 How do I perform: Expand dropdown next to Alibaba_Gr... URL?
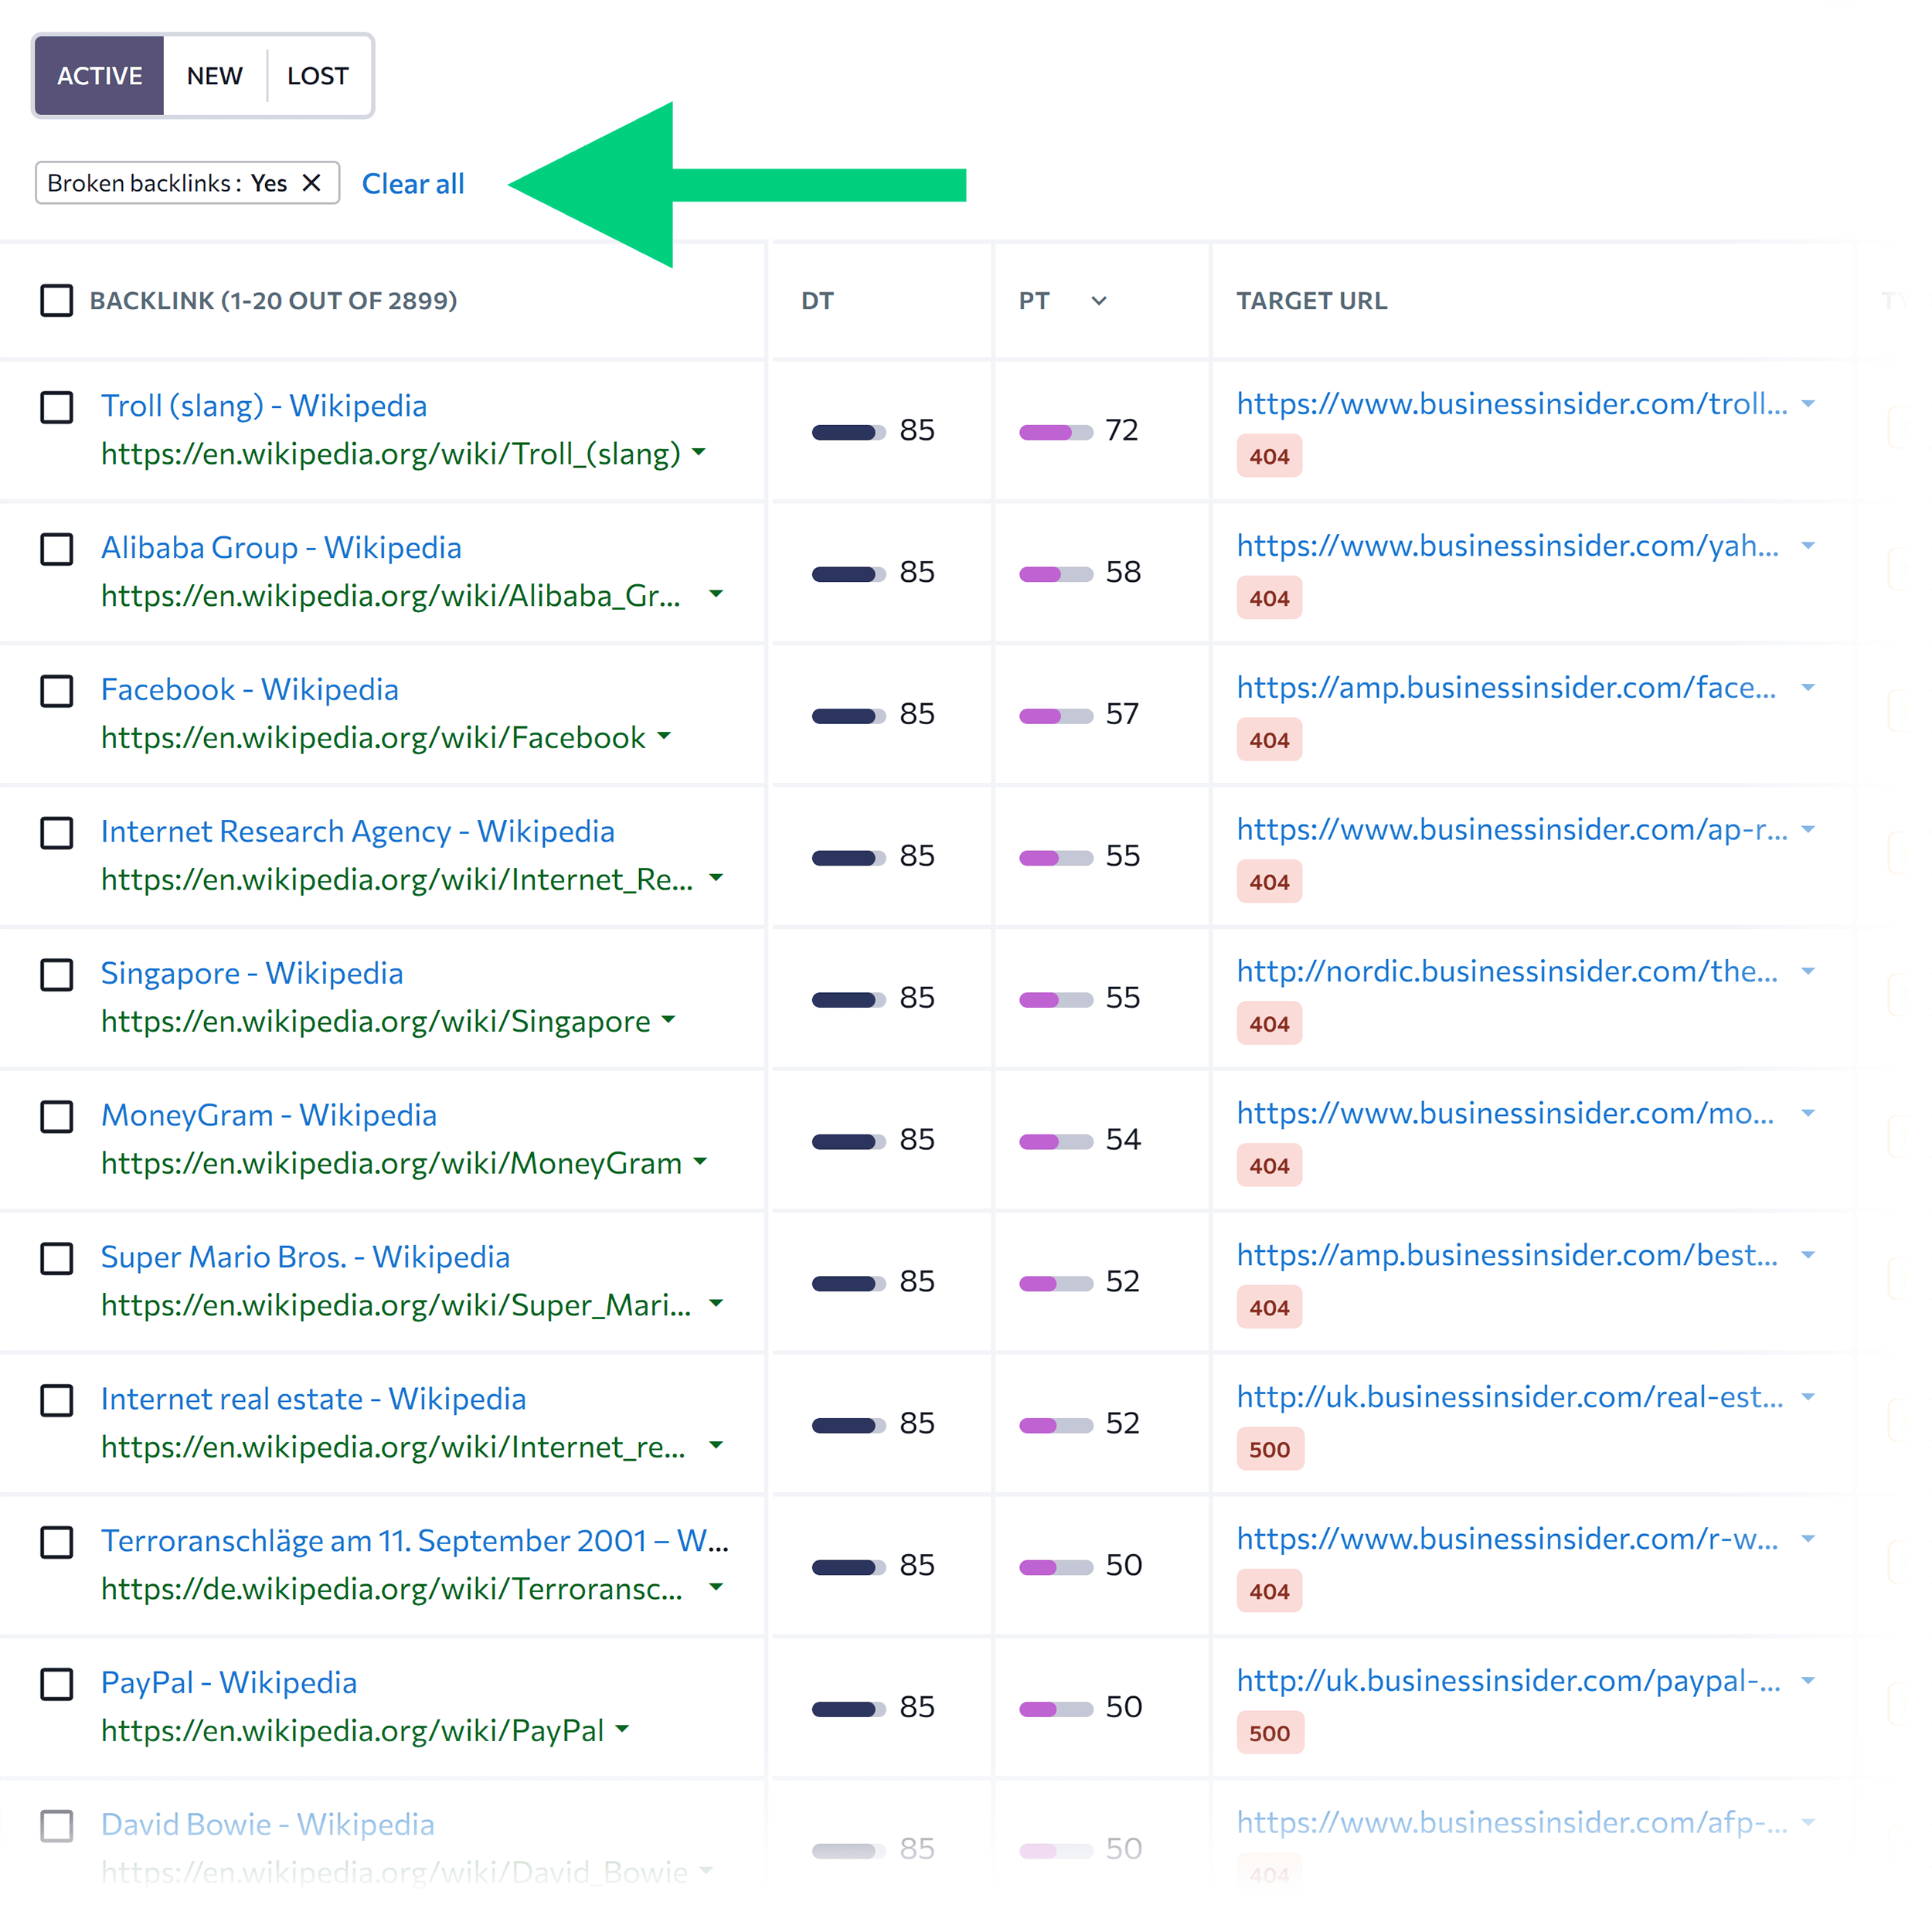point(716,595)
